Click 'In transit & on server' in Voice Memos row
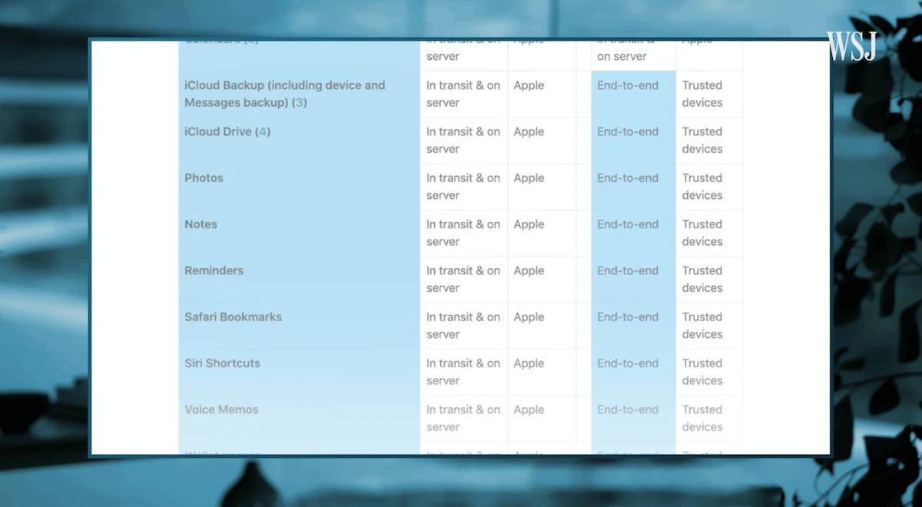 (x=463, y=418)
